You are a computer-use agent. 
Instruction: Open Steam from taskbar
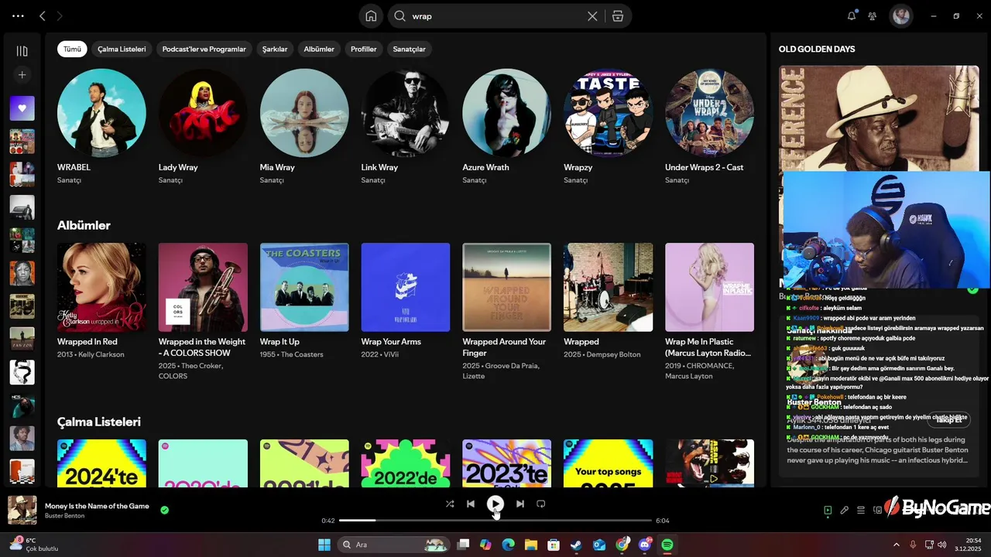[x=576, y=545]
